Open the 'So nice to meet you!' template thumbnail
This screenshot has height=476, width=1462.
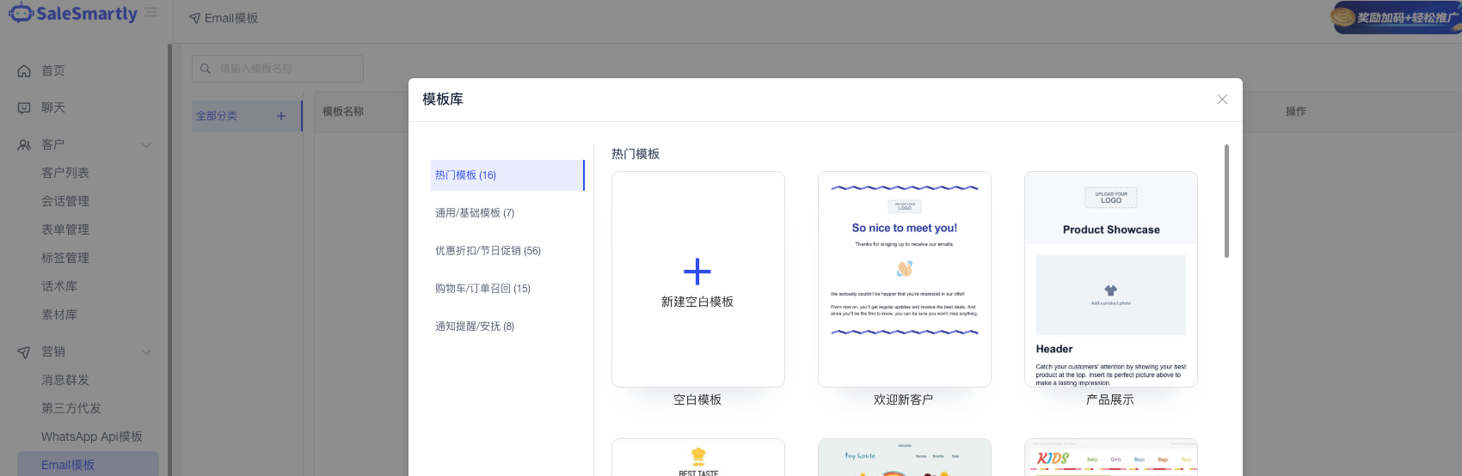coord(905,279)
